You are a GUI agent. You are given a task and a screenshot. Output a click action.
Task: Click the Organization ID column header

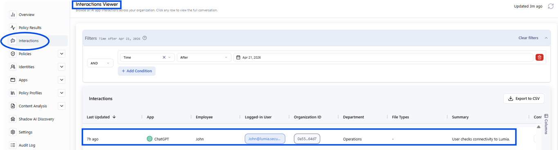(308, 117)
